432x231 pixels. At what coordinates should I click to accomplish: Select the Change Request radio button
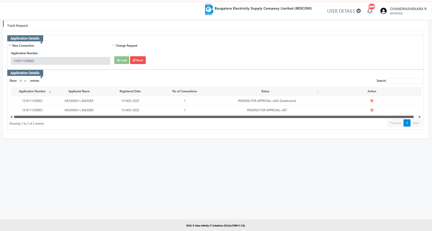(114, 45)
